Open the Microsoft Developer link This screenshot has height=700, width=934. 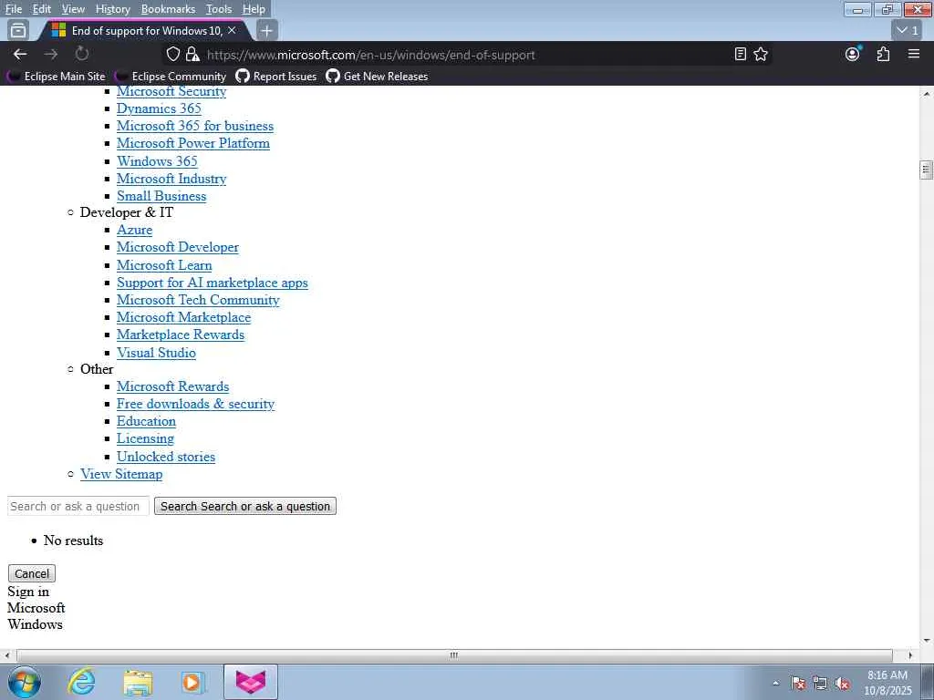178,247
